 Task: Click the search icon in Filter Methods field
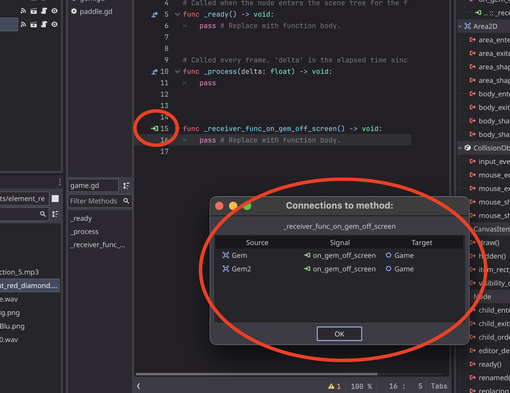point(126,201)
